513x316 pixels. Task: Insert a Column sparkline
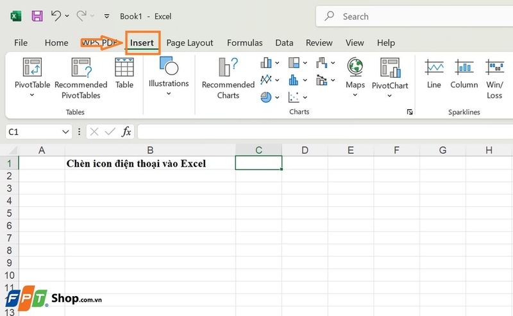464,74
